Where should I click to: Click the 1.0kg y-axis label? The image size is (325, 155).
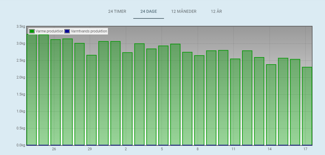21,111
